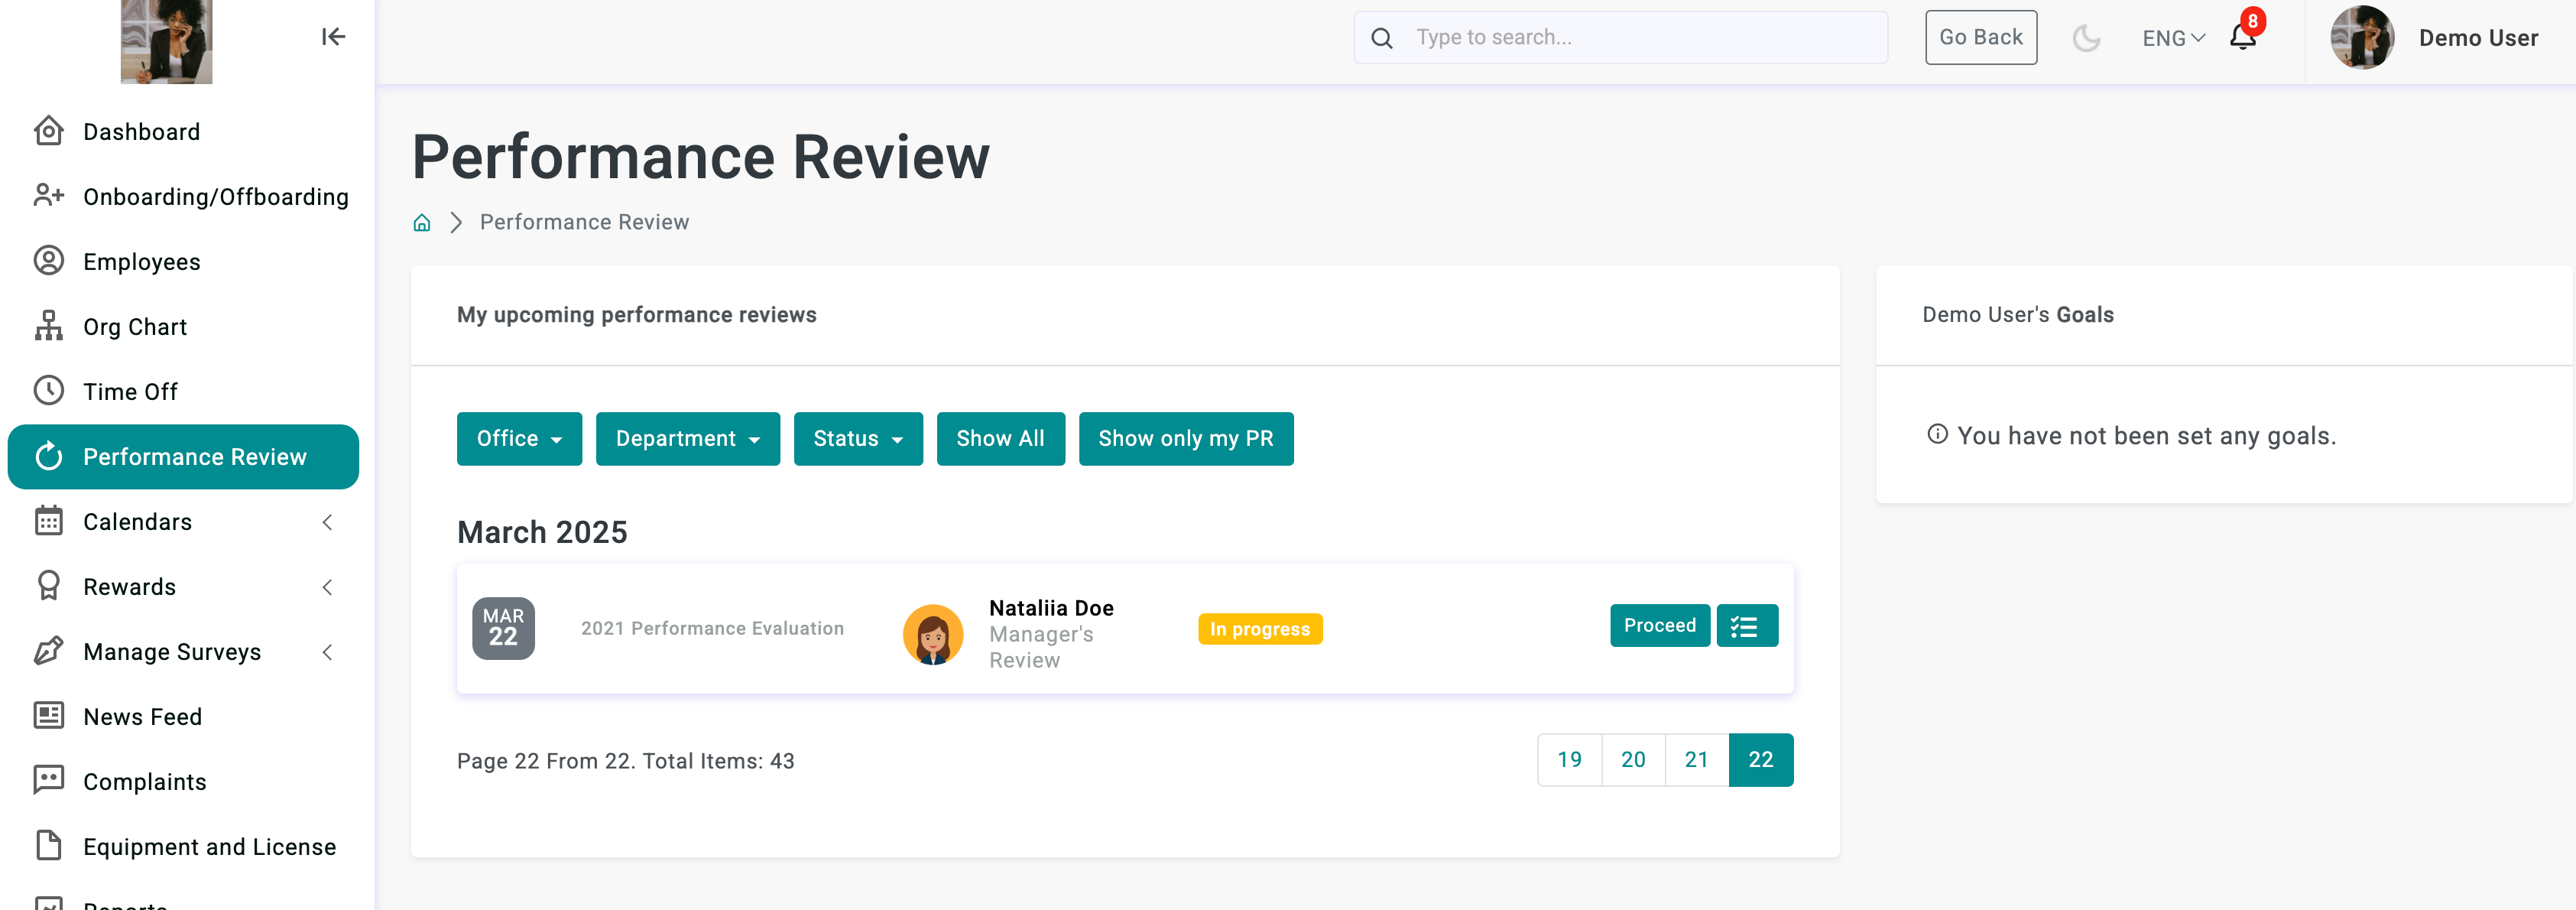The width and height of the screenshot is (2576, 910).
Task: Click the Dashboard home icon in sidebar
Action: [x=48, y=131]
